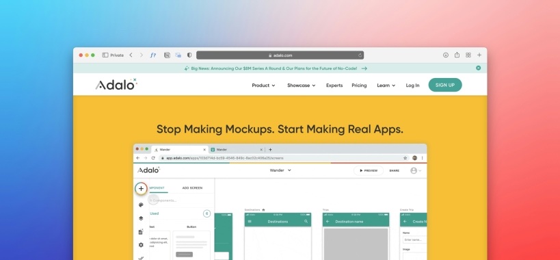
Task: Click the Most Used count badge
Action: pos(206,213)
